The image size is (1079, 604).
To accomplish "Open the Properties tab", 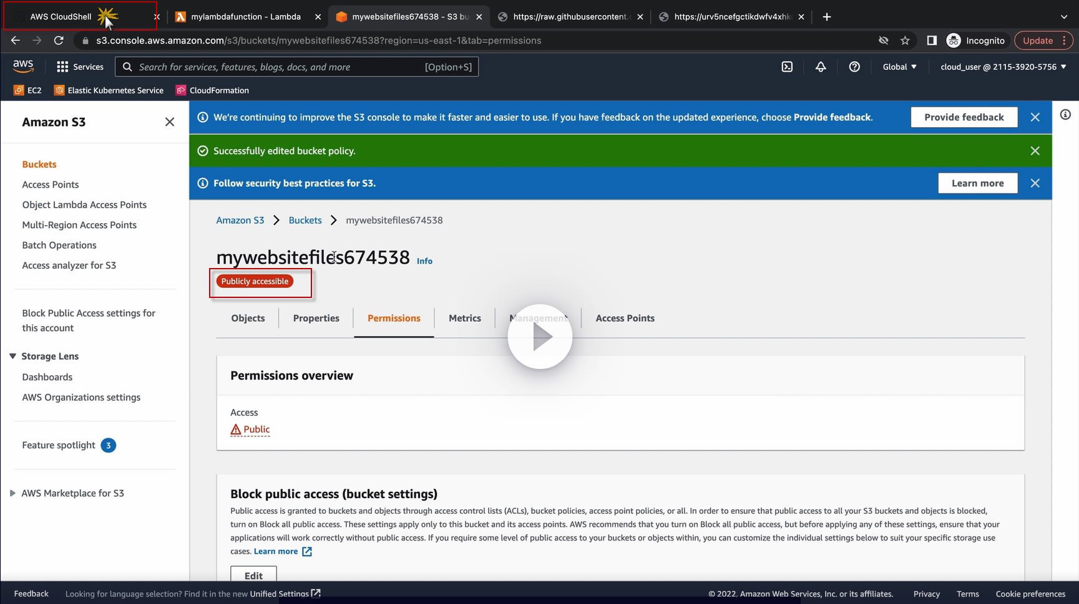I will click(316, 318).
